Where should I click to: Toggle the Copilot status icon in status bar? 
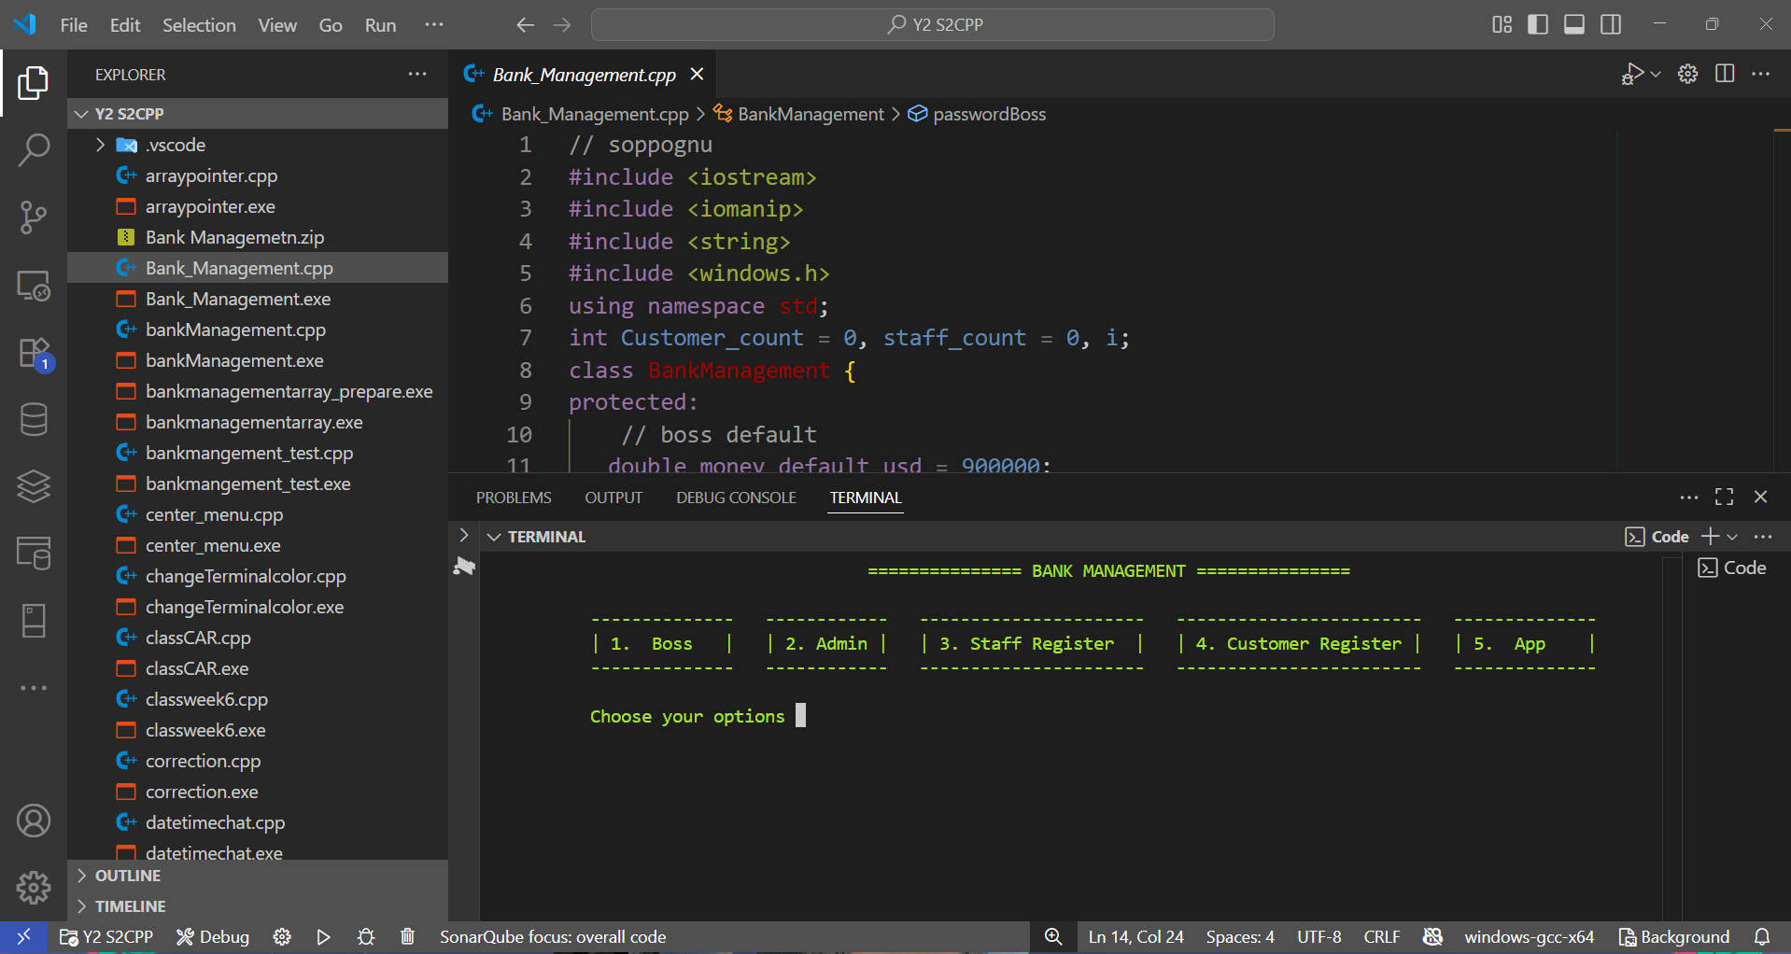point(1432,936)
